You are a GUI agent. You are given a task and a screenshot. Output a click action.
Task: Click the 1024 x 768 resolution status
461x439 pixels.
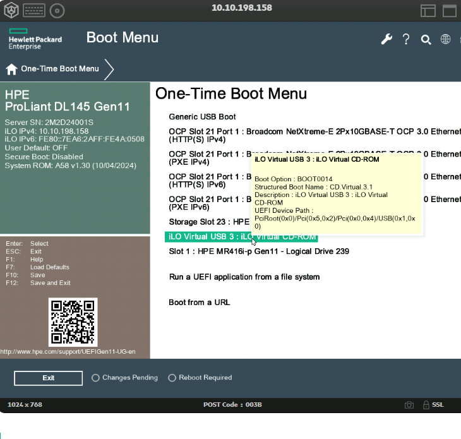(x=25, y=405)
